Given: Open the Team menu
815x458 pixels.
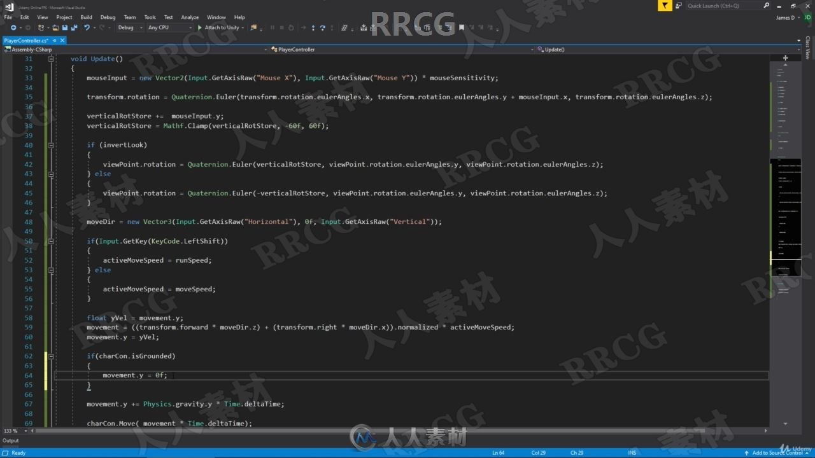Looking at the screenshot, I should tap(129, 17).
